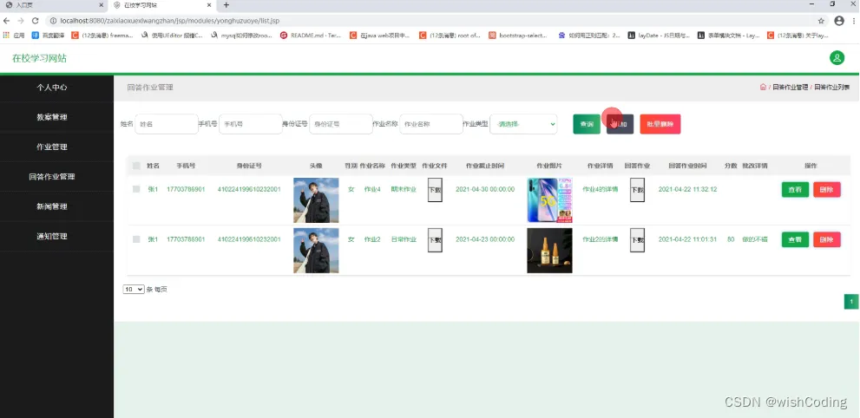The width and height of the screenshot is (860, 418).
Task: Click the dark 添加 add button
Action: pyautogui.click(x=620, y=124)
